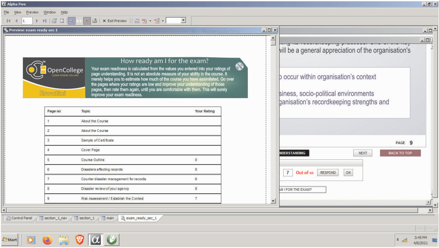
Task: Navigate to the last page with the end arrow
Action: pos(45,20)
